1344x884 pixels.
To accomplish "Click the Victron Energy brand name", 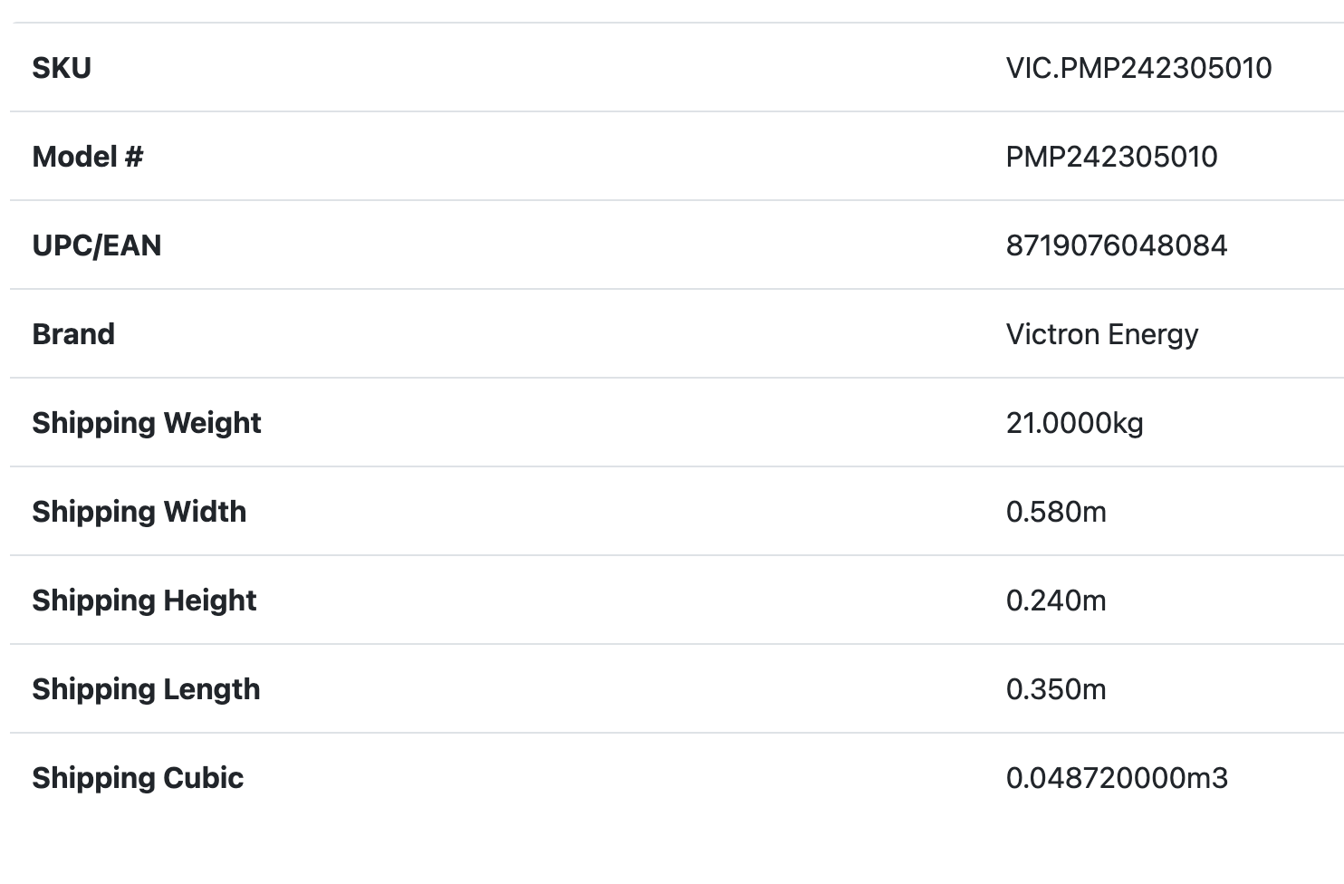I will tap(1101, 334).
